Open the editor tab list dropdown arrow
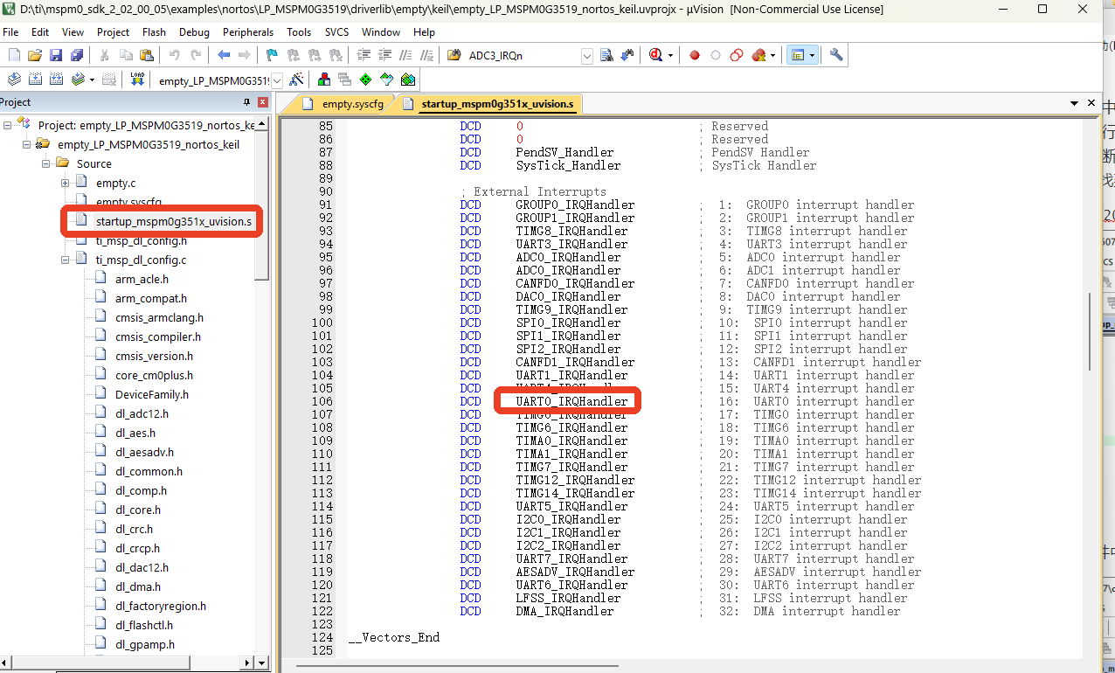 click(x=1075, y=103)
